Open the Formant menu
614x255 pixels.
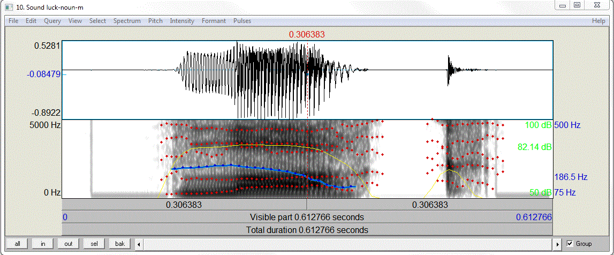click(214, 21)
